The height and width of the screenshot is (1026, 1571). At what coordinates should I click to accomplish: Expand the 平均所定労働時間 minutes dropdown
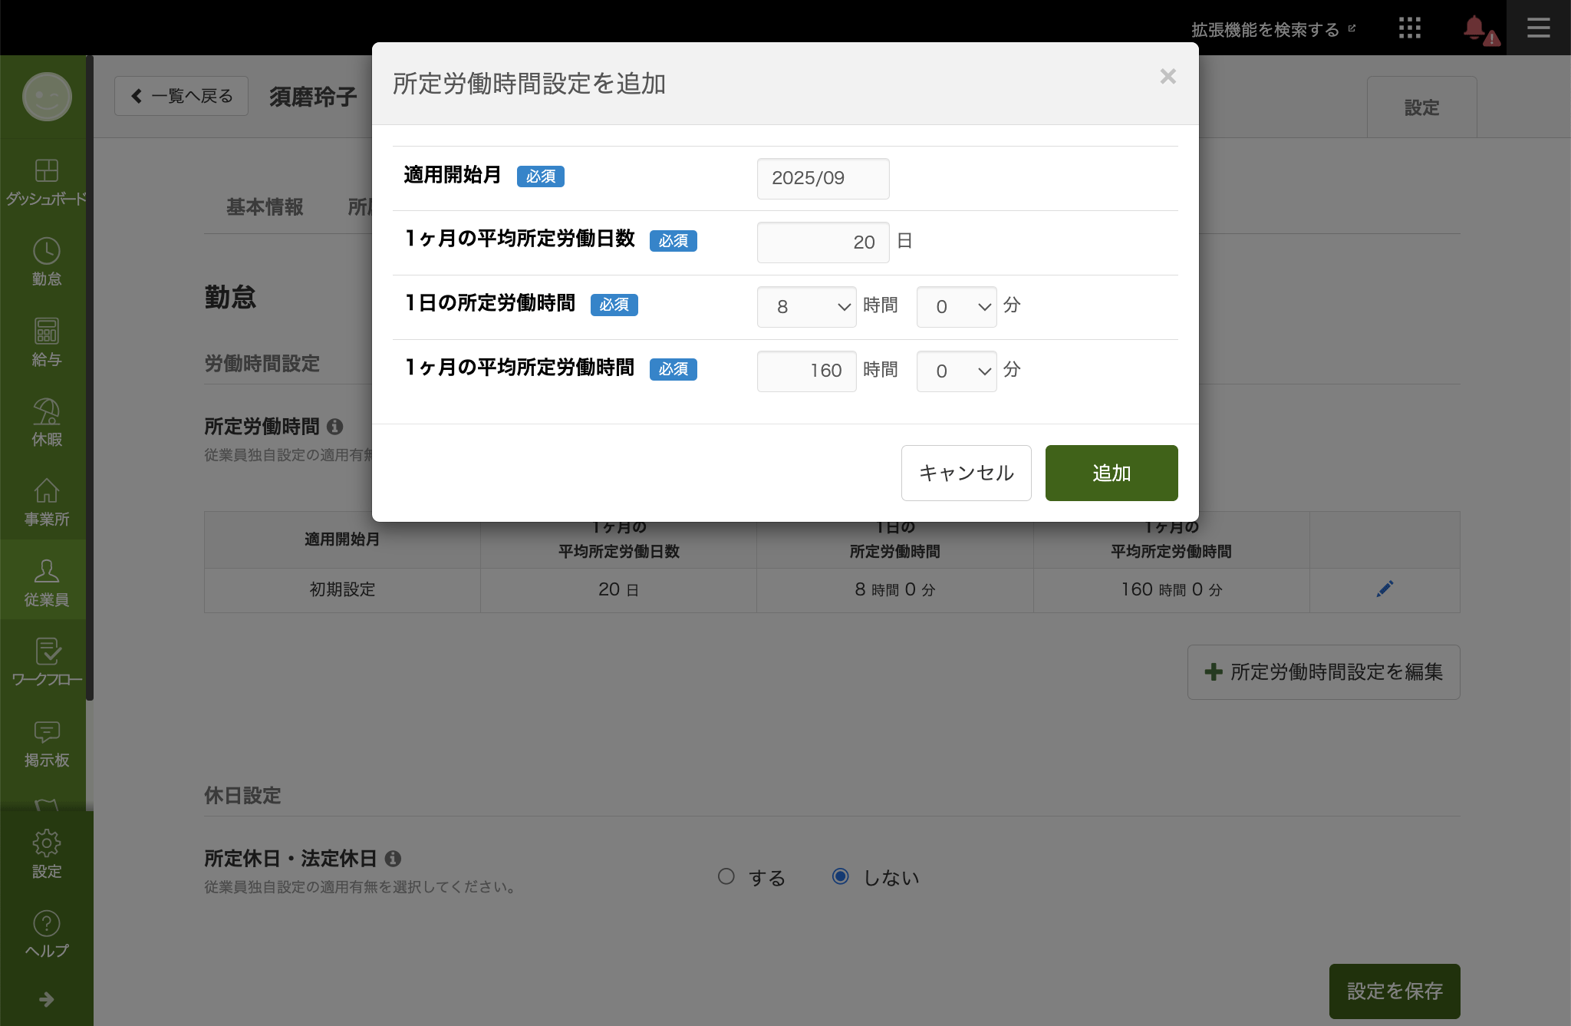pyautogui.click(x=957, y=371)
